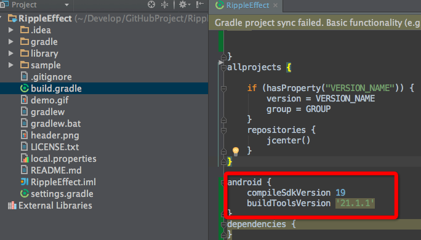
Task: Select the header.png file
Action: pos(55,135)
